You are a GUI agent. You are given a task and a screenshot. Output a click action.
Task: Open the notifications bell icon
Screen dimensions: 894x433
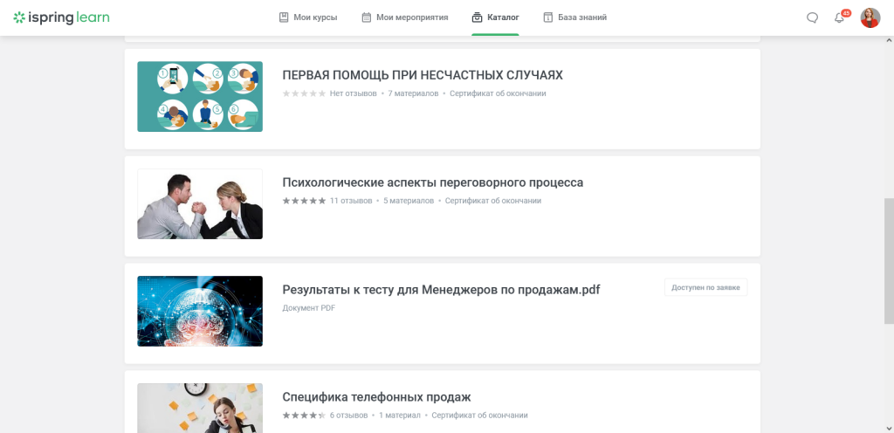(839, 17)
